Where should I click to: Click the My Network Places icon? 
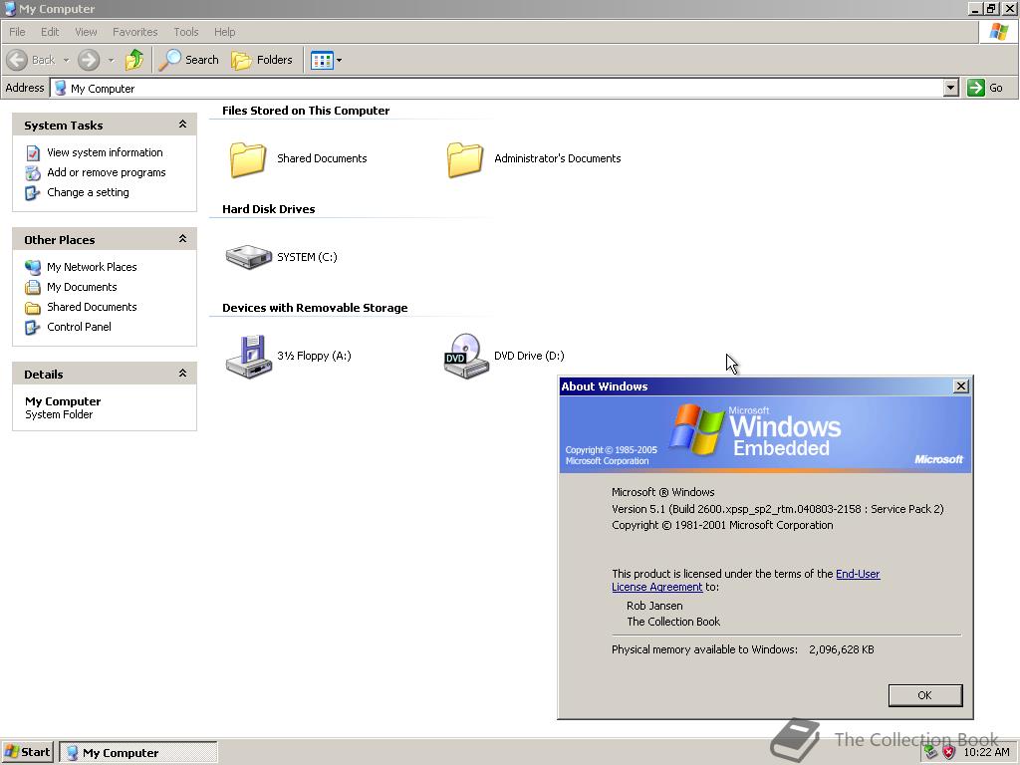pos(33,267)
